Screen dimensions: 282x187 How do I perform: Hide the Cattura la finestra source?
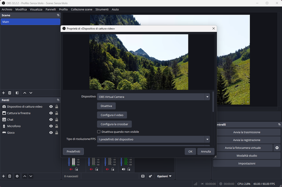tap(51, 113)
